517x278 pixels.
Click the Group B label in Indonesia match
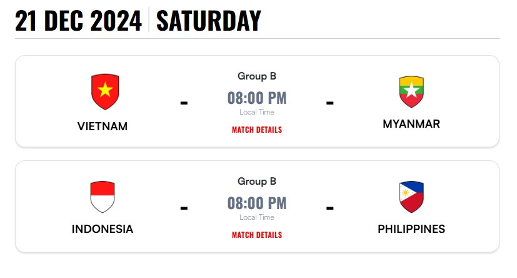click(257, 182)
